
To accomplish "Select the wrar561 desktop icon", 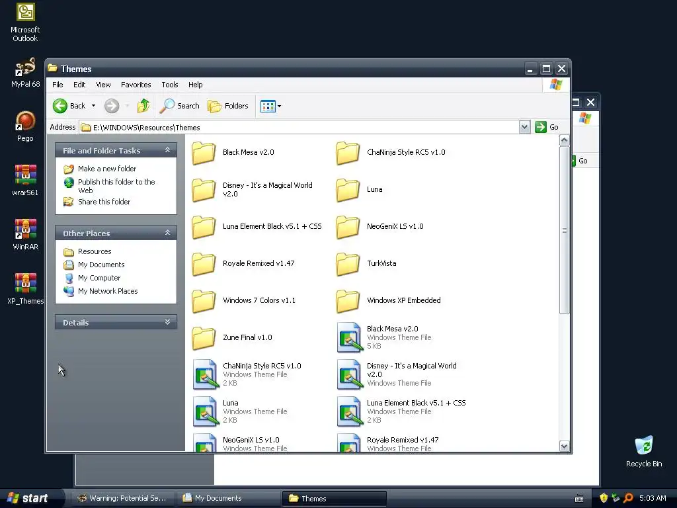I will pos(25,181).
